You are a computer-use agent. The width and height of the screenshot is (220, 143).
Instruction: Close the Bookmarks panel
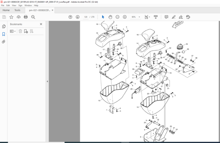[41, 24]
